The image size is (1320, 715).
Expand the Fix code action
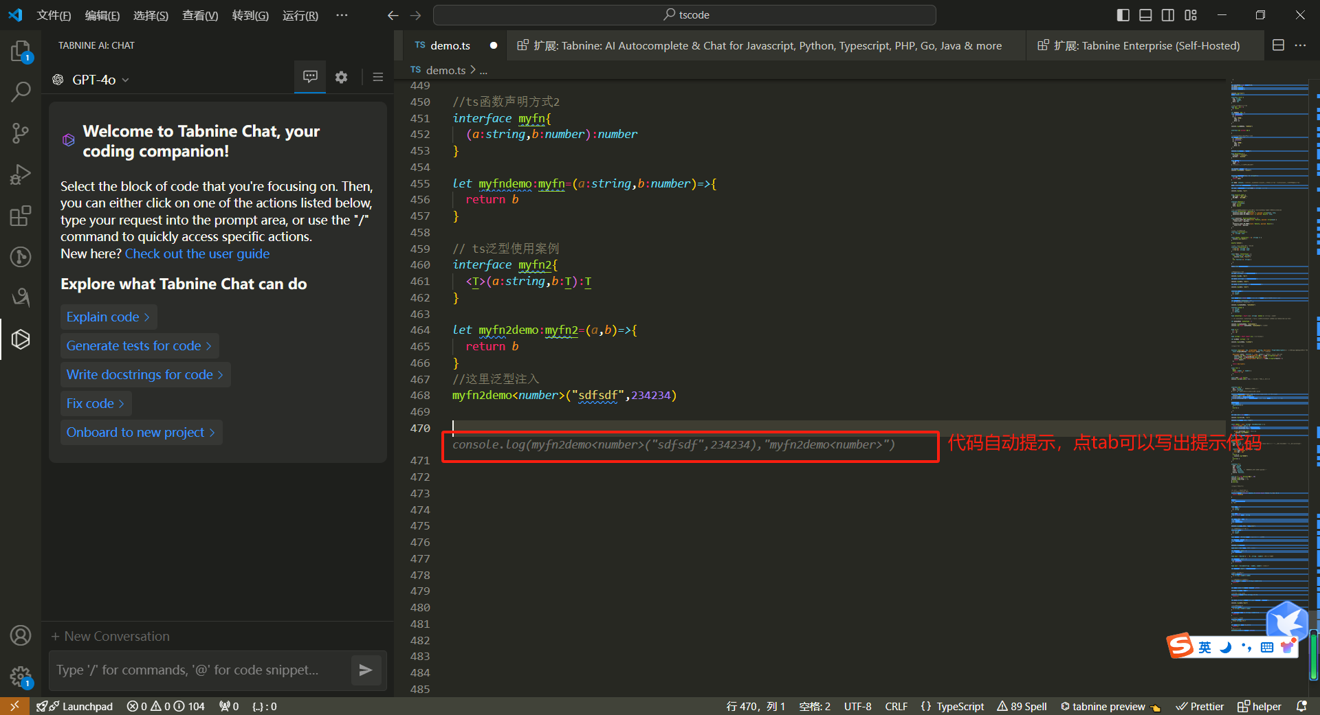click(96, 403)
